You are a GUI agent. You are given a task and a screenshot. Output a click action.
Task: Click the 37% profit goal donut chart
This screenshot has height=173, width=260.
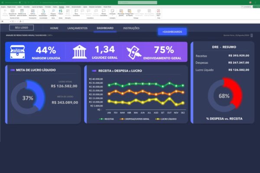tap(28, 98)
